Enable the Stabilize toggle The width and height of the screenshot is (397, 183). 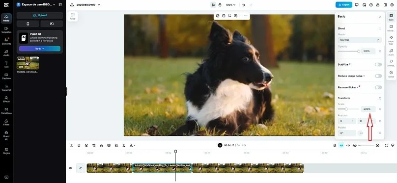click(378, 65)
